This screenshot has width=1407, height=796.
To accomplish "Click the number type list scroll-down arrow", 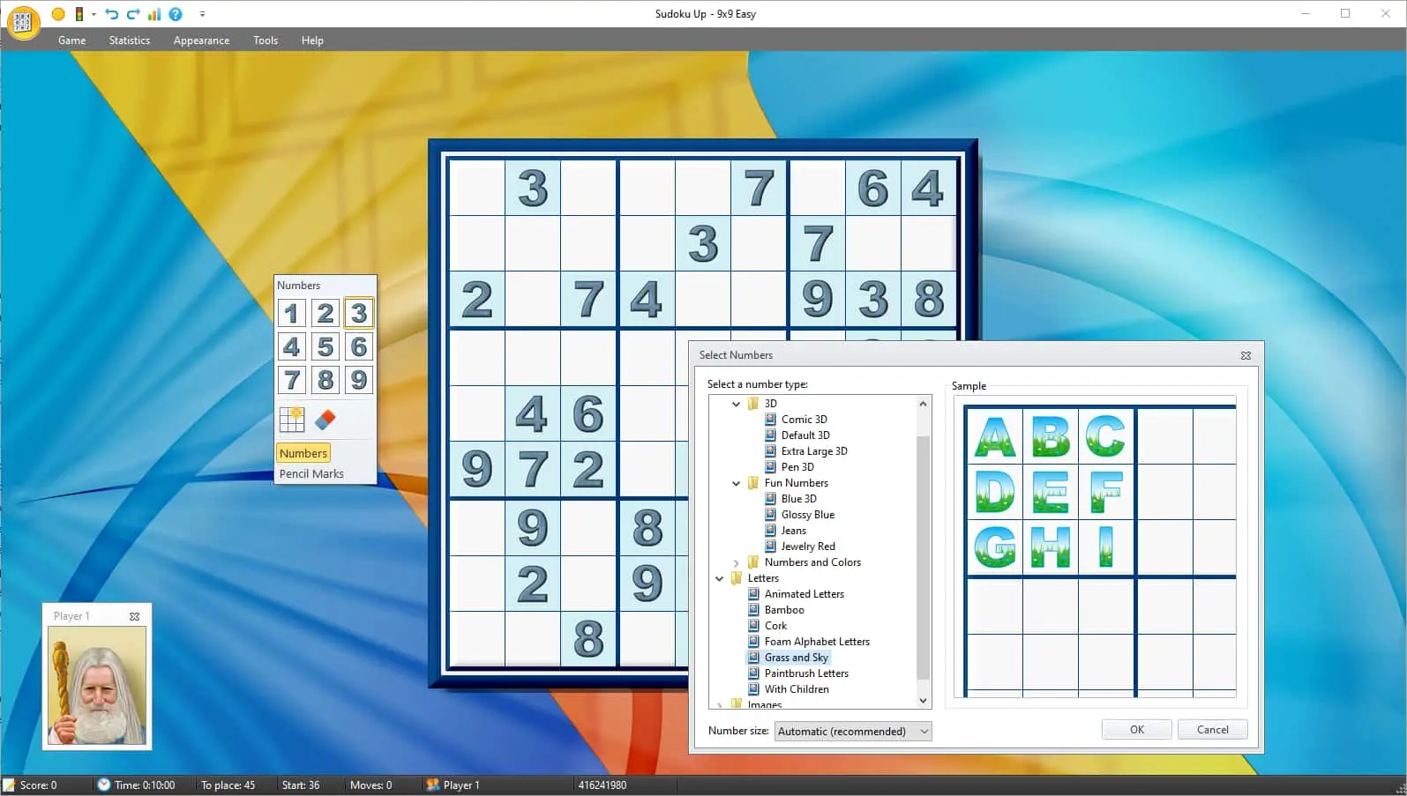I will click(924, 701).
